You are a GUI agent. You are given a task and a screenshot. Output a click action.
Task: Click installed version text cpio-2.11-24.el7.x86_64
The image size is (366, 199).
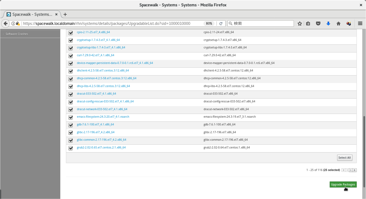pos(219,32)
